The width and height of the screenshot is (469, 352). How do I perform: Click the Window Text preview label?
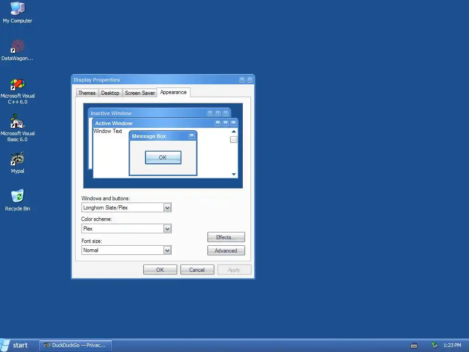pyautogui.click(x=108, y=131)
